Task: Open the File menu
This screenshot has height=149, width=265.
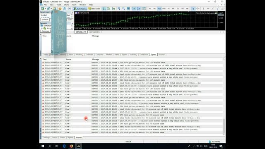Action: [x=45, y=5]
